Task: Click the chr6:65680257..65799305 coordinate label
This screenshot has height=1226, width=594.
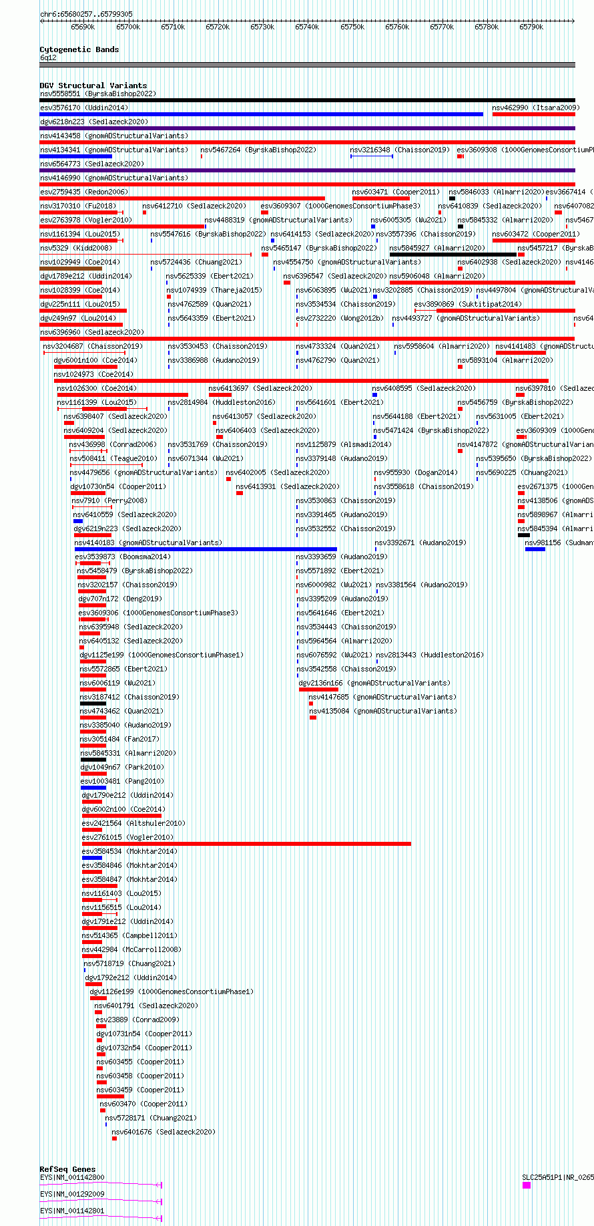Action: [x=86, y=14]
